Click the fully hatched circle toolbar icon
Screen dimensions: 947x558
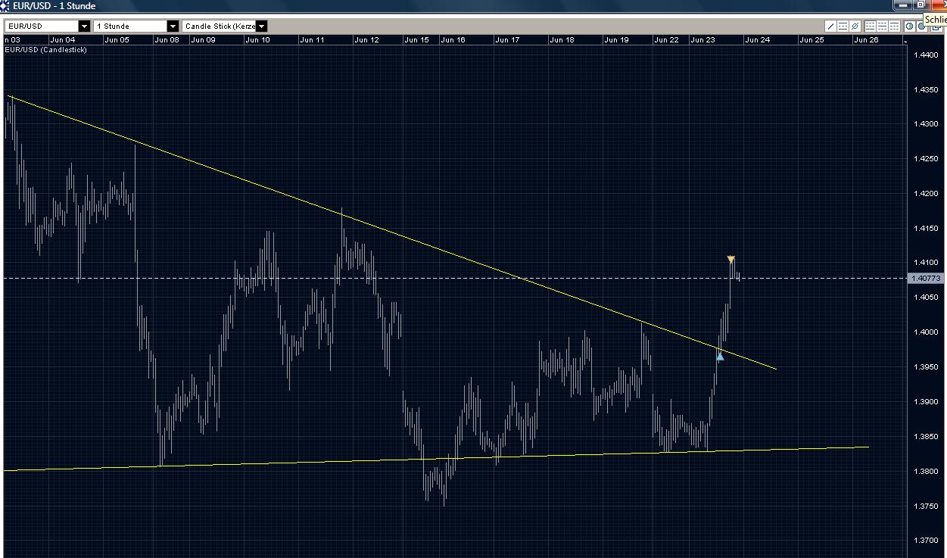pos(921,26)
